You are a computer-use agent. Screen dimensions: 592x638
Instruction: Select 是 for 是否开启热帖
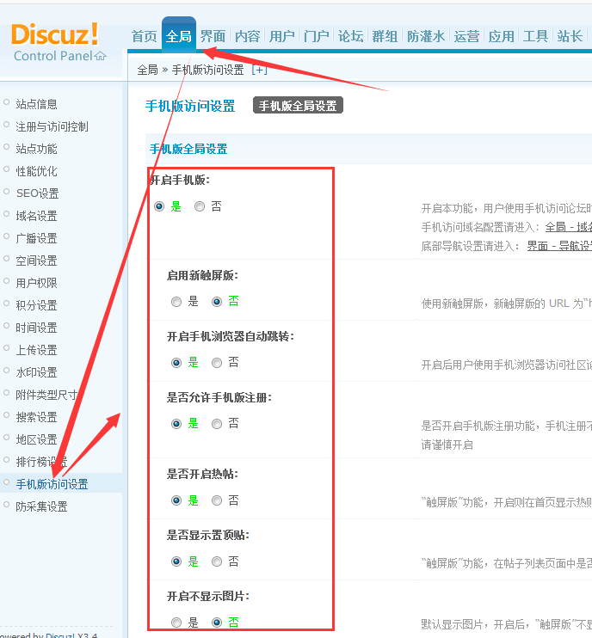click(176, 500)
